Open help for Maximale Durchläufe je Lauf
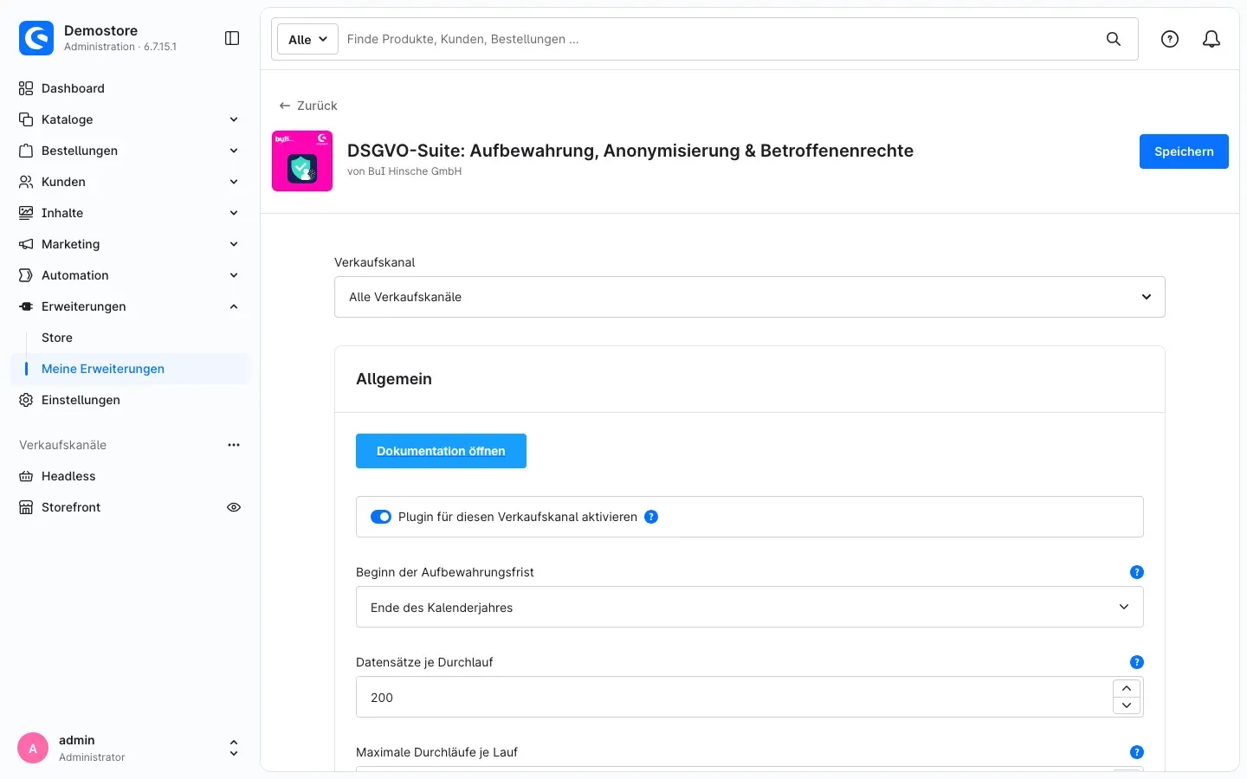Image resolution: width=1247 pixels, height=779 pixels. point(1137,752)
